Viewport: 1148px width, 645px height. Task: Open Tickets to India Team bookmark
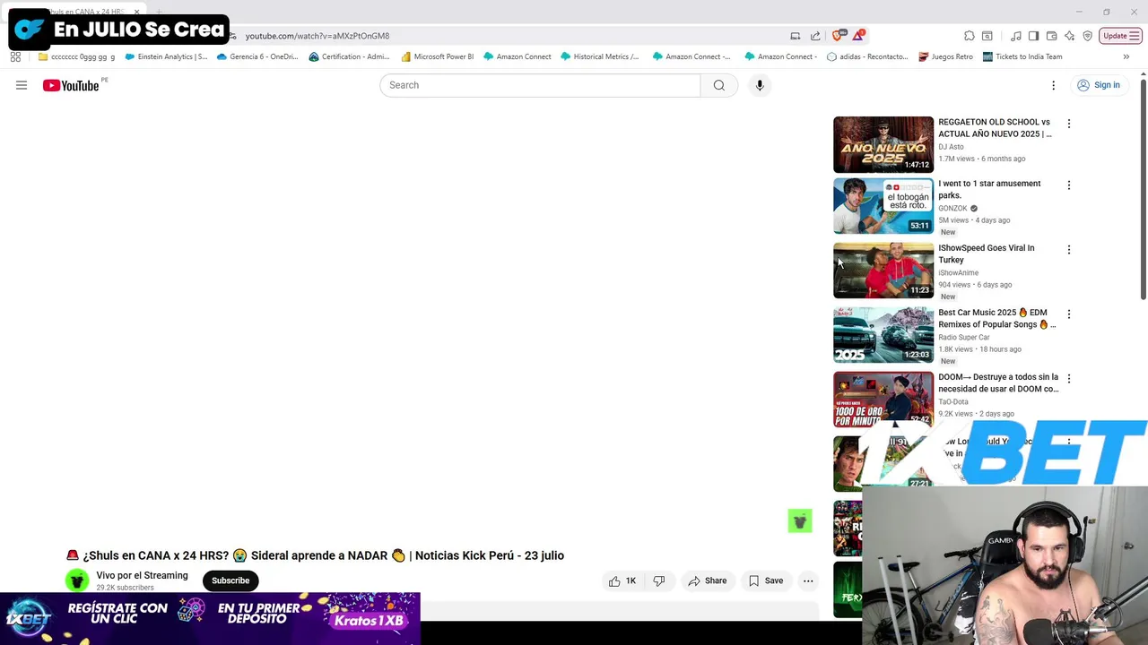tap(1022, 56)
